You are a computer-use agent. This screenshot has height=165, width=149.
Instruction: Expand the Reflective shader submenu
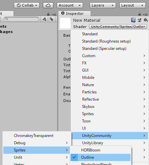click(109, 99)
